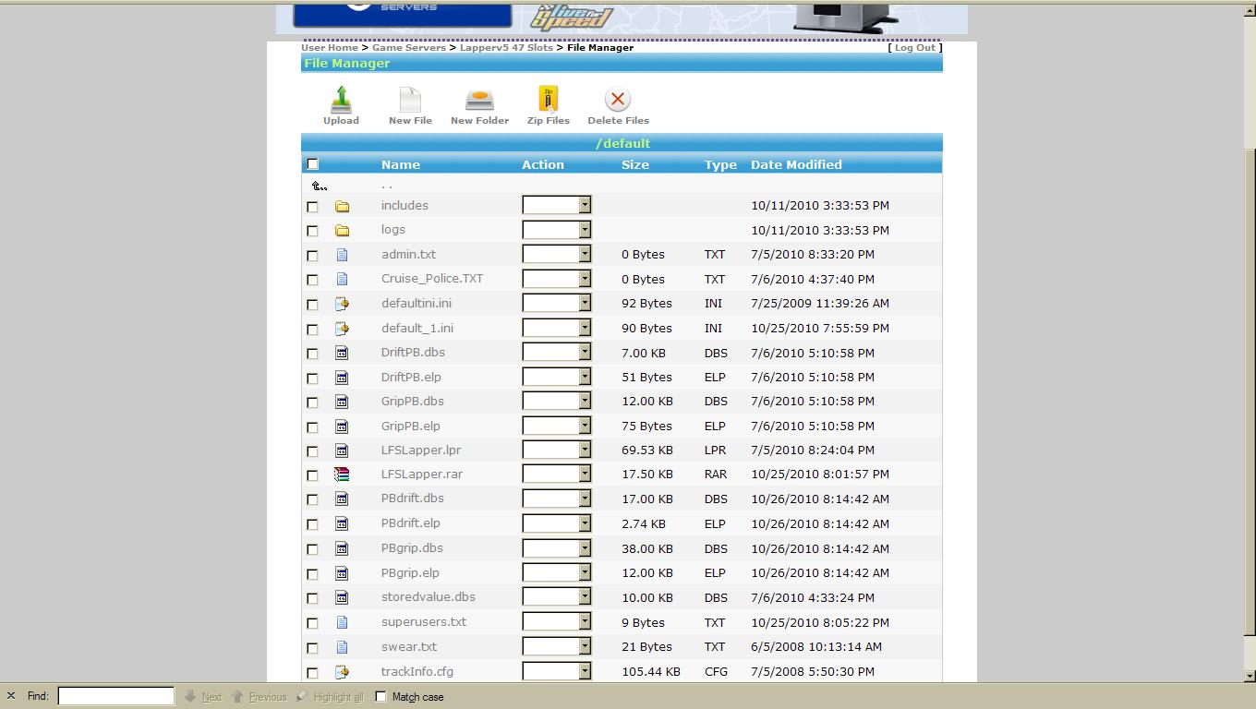Click the PBdrift.dbs file icon
The width and height of the screenshot is (1256, 709).
(x=342, y=499)
